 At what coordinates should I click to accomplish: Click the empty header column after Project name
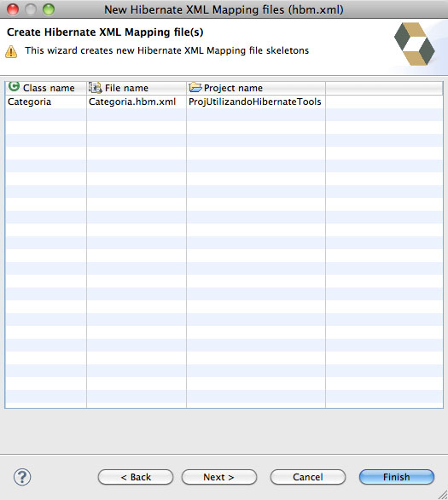click(x=384, y=88)
